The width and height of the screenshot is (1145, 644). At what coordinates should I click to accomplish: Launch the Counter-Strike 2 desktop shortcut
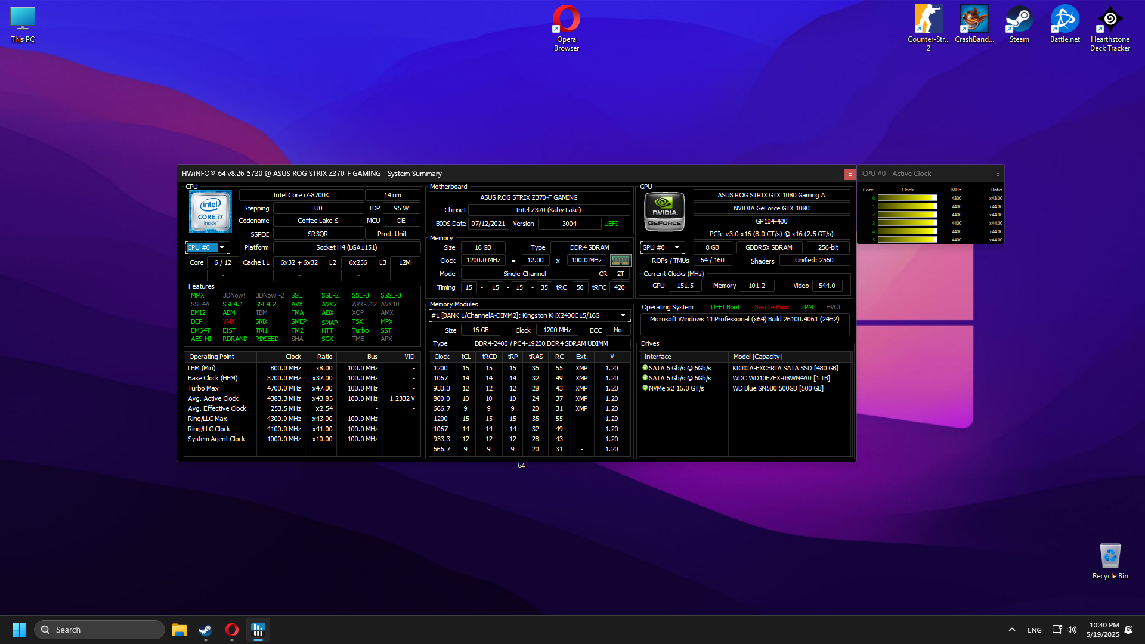929,28
